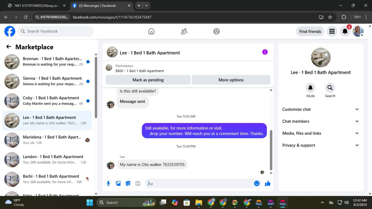372x209 pixels.
Task: Open Landon 1 Bed 1 Bath conversation
Action: click(x=47, y=159)
